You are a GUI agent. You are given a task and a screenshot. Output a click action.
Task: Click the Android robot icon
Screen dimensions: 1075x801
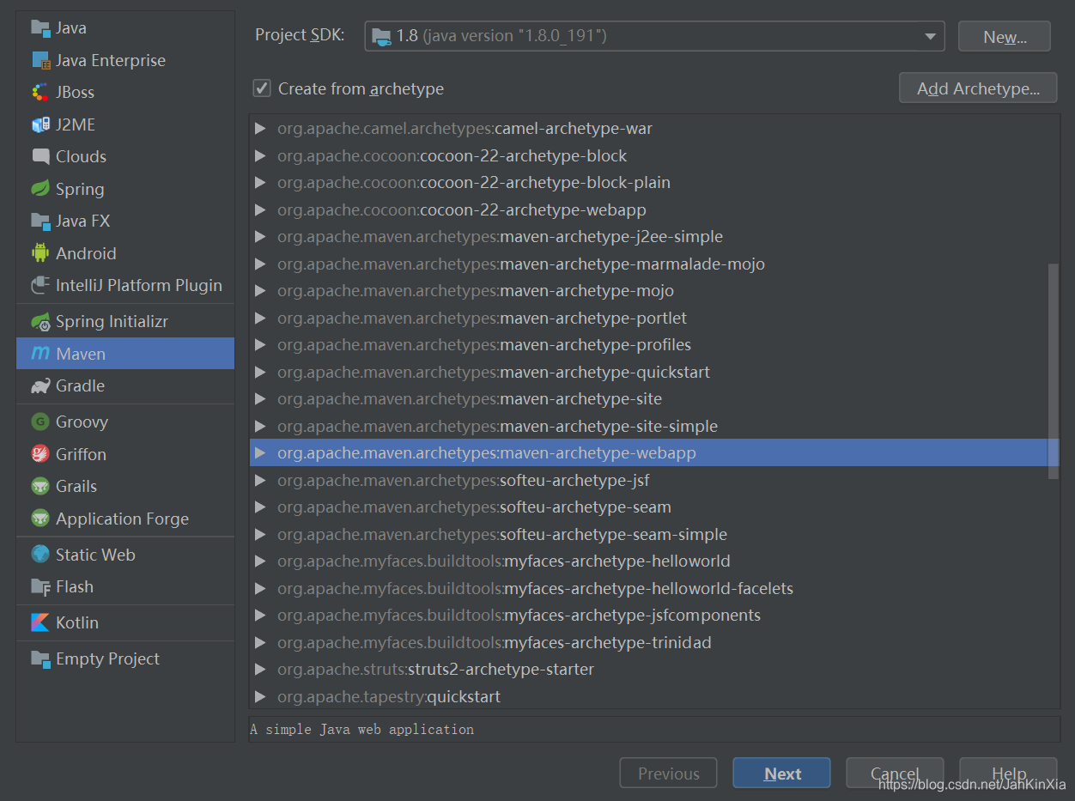tap(40, 253)
